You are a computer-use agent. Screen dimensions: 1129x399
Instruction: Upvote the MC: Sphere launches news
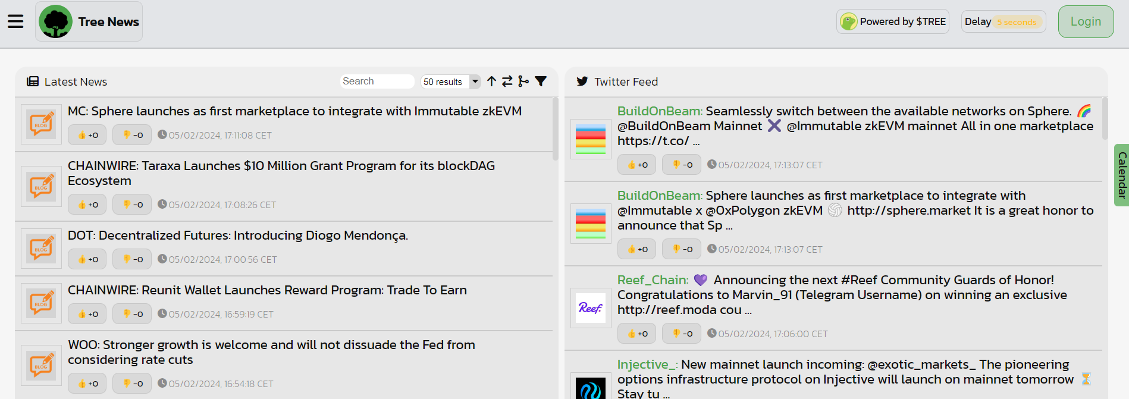click(x=87, y=135)
